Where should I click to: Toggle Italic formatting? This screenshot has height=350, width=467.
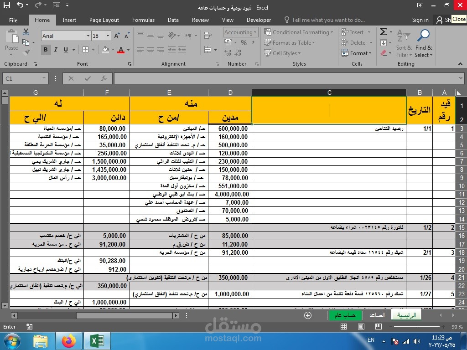[x=56, y=50]
